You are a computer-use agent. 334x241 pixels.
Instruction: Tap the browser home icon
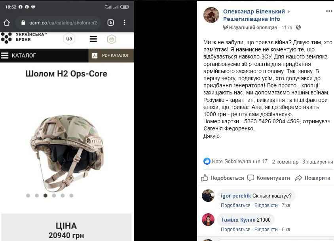point(7,23)
